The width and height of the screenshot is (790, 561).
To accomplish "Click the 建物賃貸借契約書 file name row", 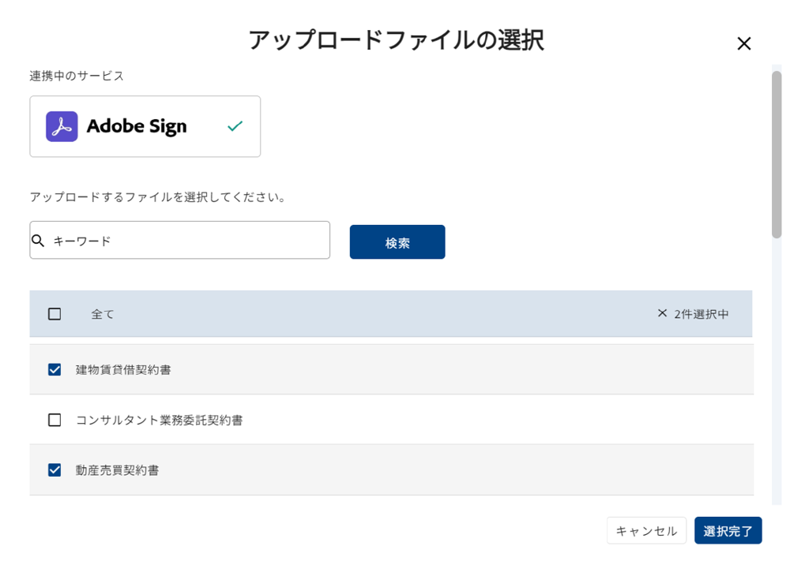I will pyautogui.click(x=392, y=369).
